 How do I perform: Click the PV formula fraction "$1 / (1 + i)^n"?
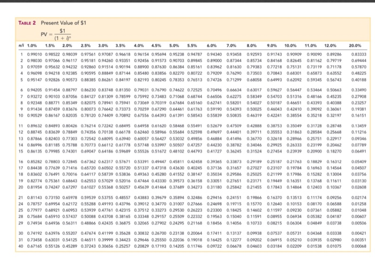click(63, 34)
